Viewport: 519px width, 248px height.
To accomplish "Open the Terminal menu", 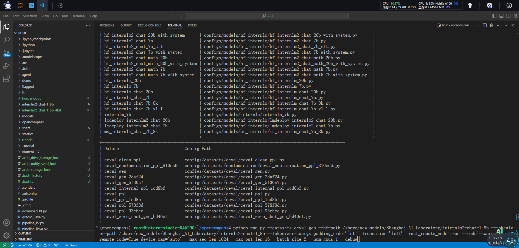I will (79, 16).
